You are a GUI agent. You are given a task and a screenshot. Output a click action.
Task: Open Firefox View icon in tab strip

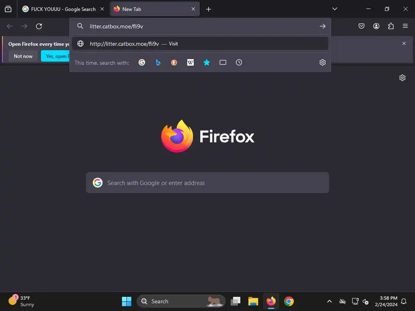[x=8, y=9]
